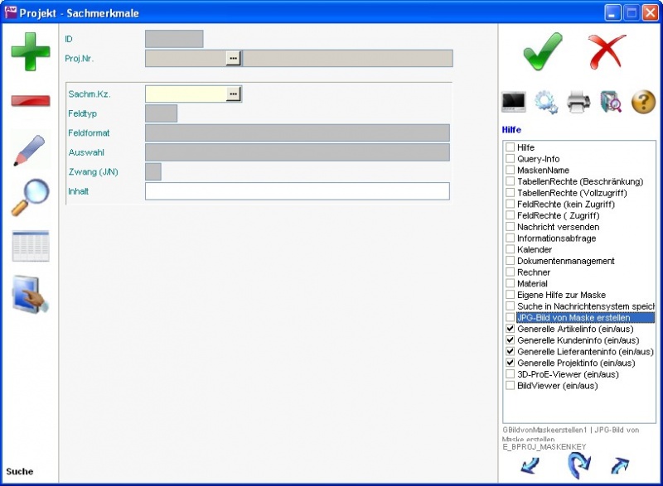
Task: Cancel with the red X icon
Action: pos(607,51)
